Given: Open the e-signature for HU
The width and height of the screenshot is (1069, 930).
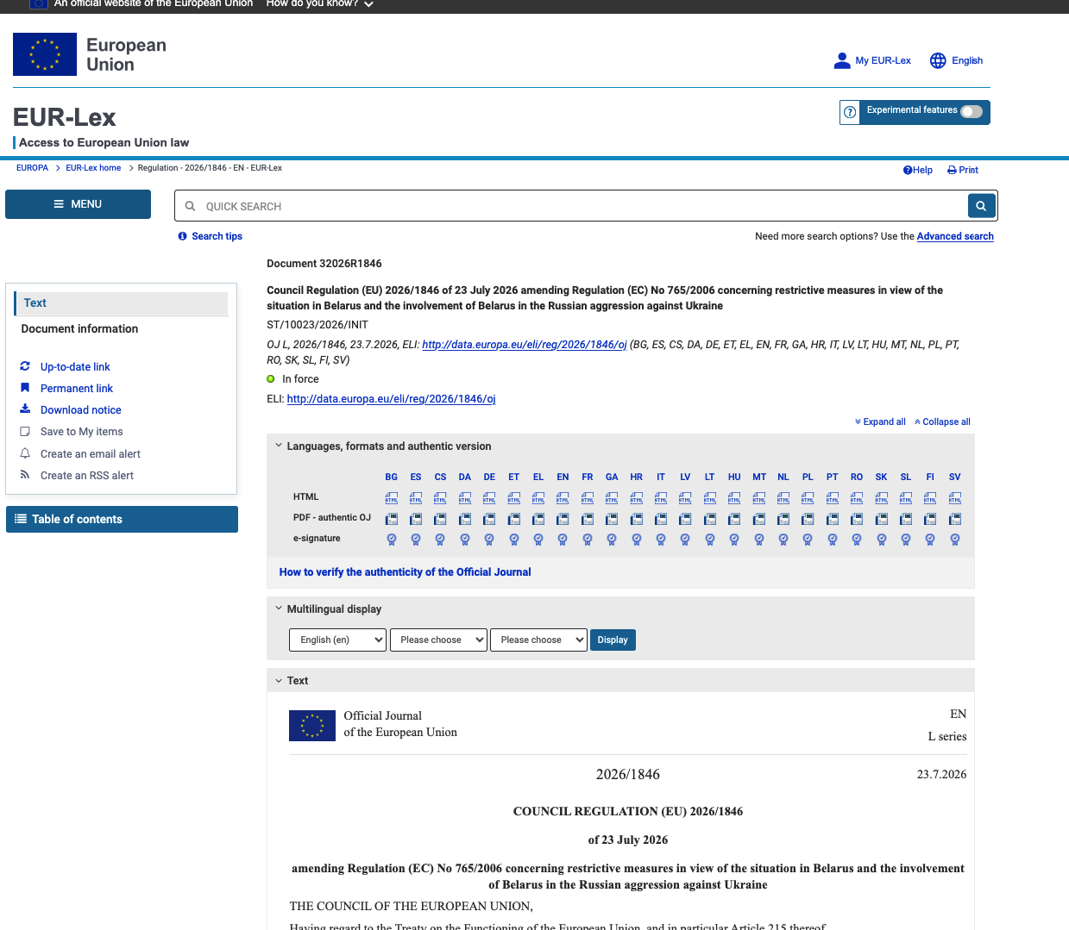Looking at the screenshot, I should (x=734, y=540).
